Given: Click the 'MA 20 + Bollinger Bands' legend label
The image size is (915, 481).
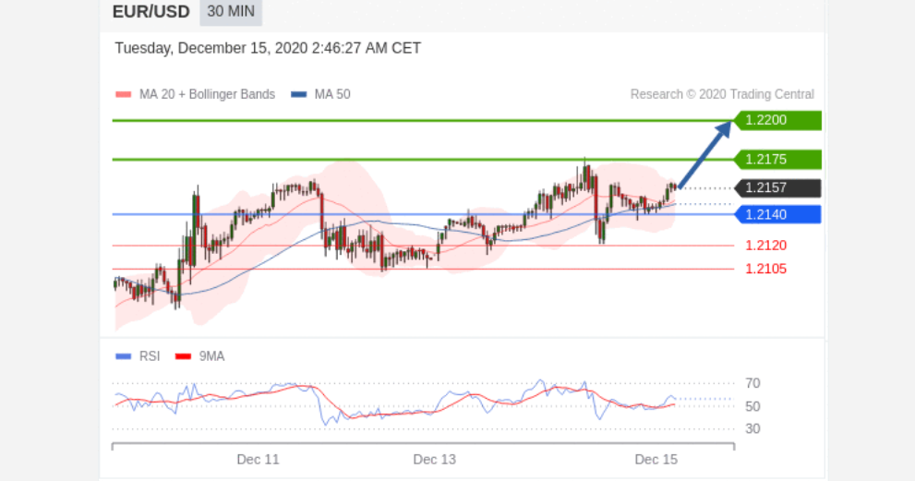Looking at the screenshot, I should coord(207,94).
